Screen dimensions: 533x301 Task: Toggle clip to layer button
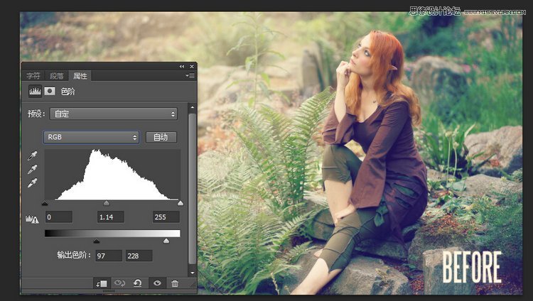click(101, 283)
